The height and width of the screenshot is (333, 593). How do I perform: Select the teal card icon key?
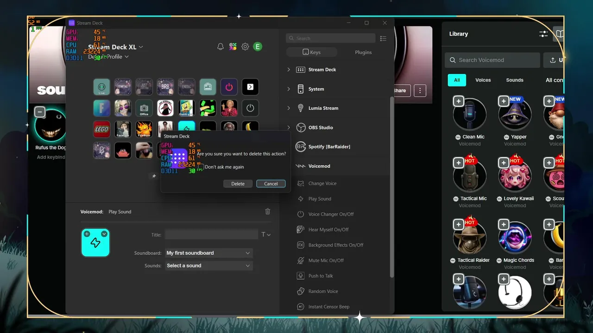(x=208, y=87)
